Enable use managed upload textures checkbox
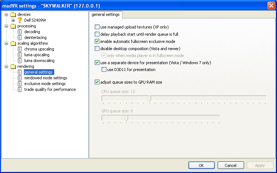 [97, 27]
